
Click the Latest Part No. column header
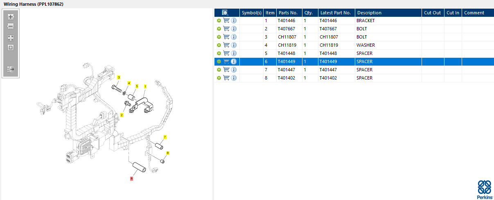click(336, 13)
